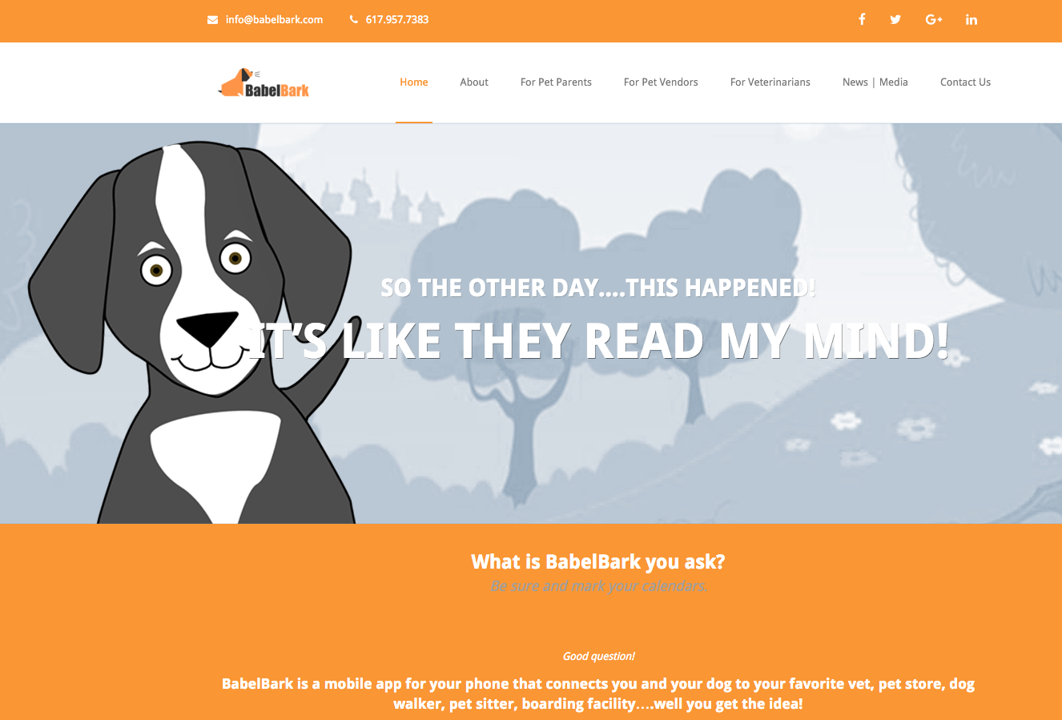Navigate to For Veterinarians
The image size is (1062, 720).
point(770,82)
